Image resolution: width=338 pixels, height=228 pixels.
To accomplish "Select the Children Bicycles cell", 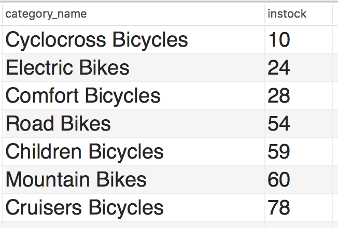I will click(134, 151).
